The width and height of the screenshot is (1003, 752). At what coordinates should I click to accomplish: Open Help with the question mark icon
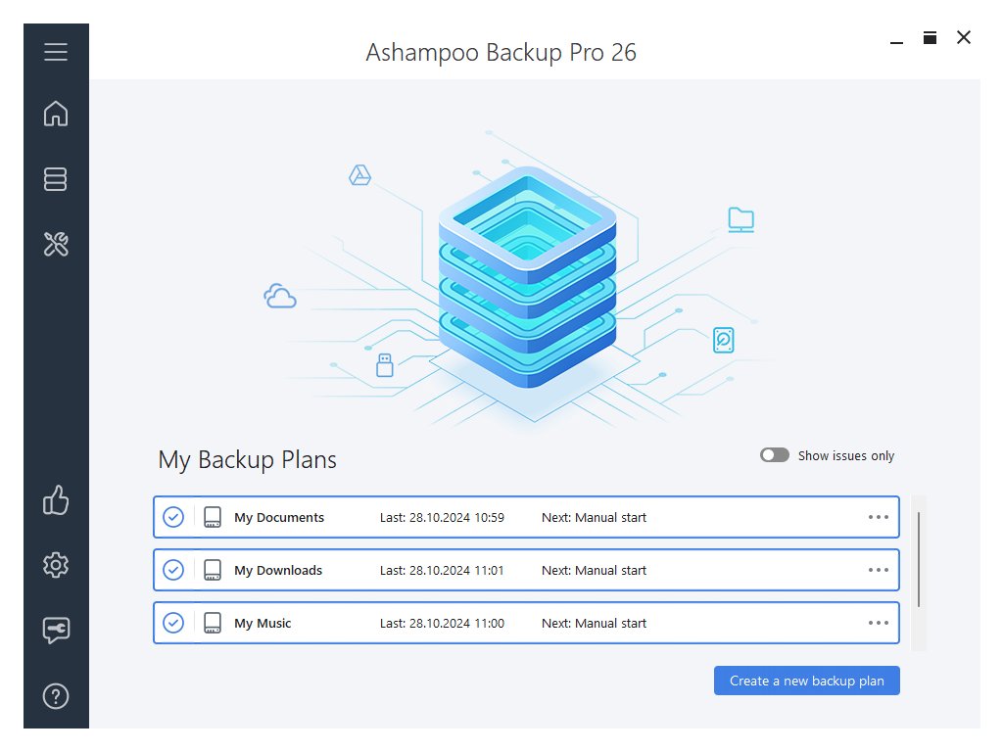(56, 696)
